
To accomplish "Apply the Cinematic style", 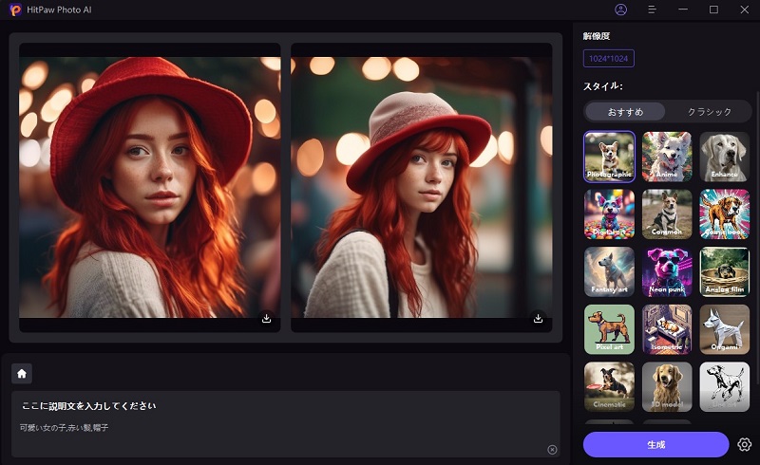I will pyautogui.click(x=609, y=386).
